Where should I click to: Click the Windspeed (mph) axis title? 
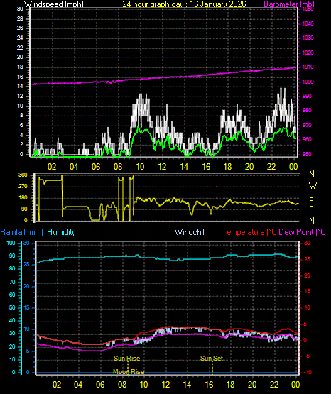tap(53, 4)
